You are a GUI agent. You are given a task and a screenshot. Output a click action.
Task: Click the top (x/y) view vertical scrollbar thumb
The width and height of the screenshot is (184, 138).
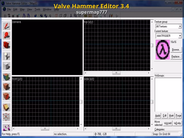coord(152,45)
